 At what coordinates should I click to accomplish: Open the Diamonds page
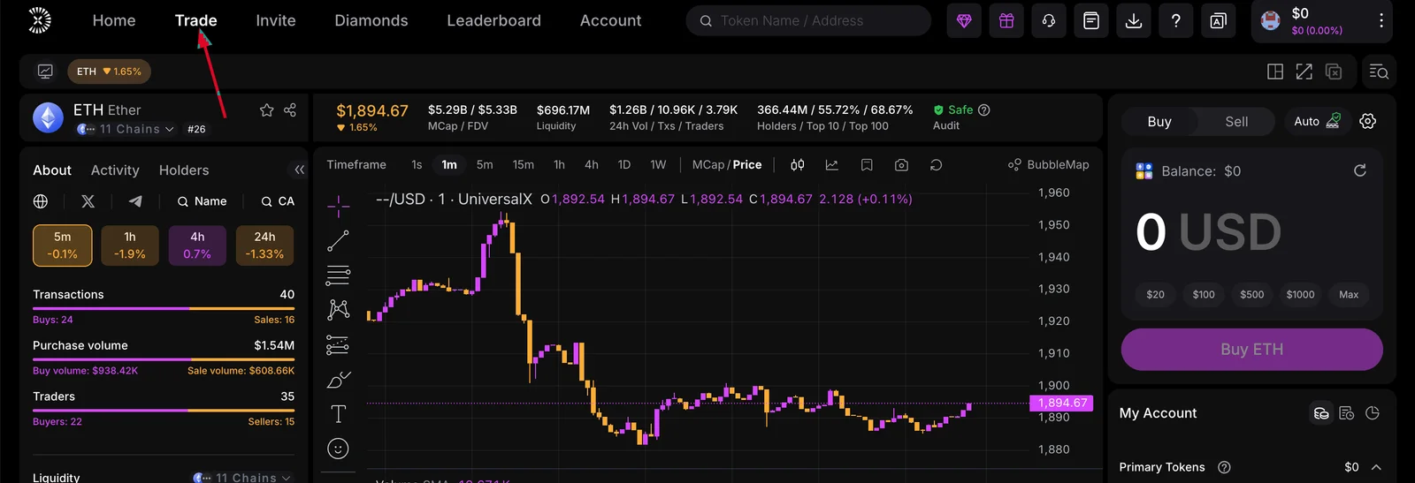coord(371,20)
